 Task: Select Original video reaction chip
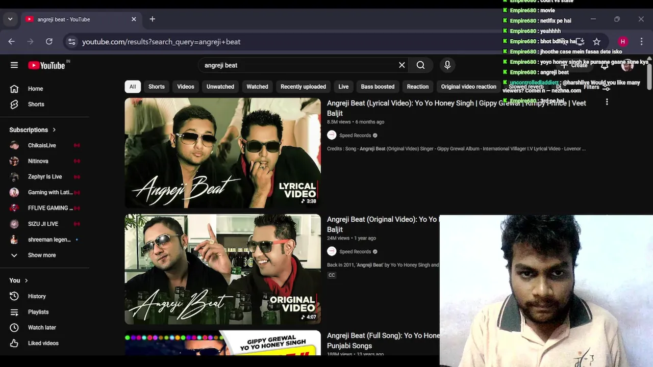click(468, 87)
